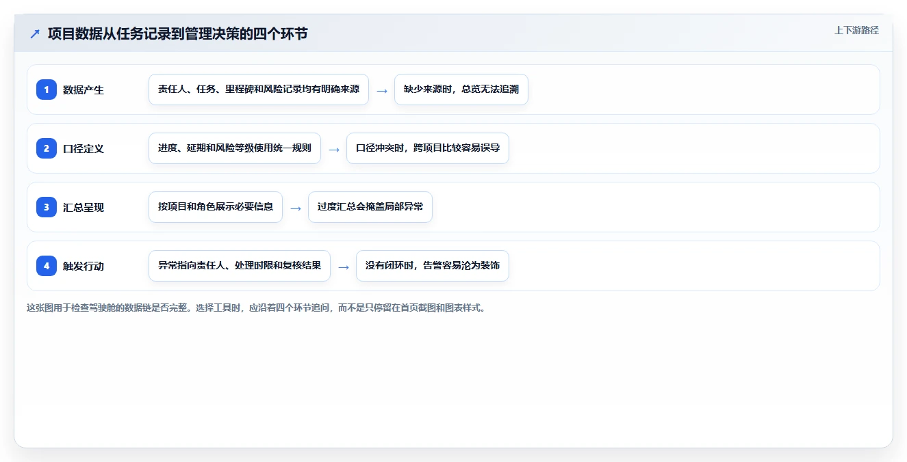Click the box 进度、延期和风险等级使用统一规则
The image size is (907, 462).
[235, 148]
